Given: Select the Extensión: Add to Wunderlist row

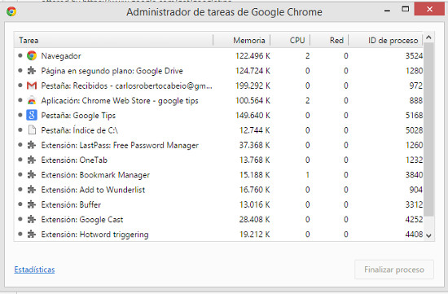Looking at the screenshot, I should [x=218, y=190].
